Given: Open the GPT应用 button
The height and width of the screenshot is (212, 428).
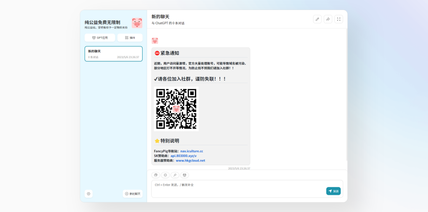Looking at the screenshot, I should (x=99, y=38).
